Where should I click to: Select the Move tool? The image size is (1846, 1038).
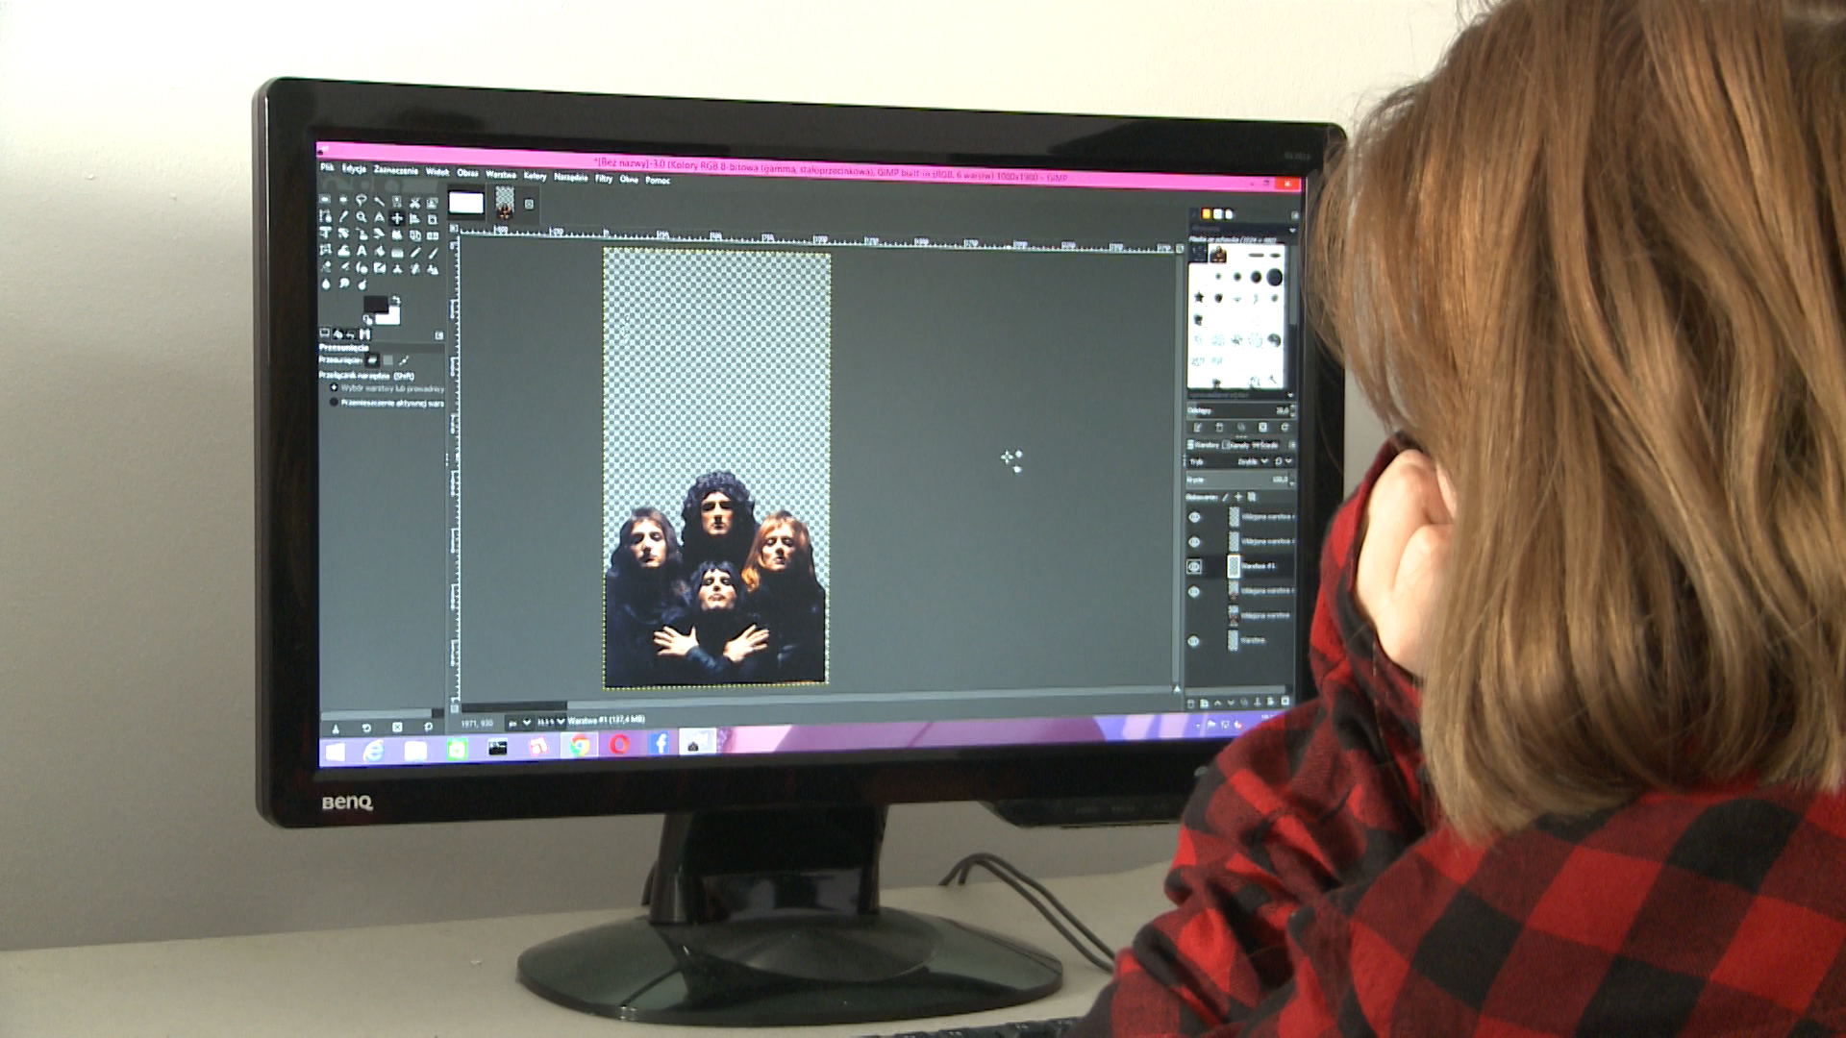(x=397, y=218)
